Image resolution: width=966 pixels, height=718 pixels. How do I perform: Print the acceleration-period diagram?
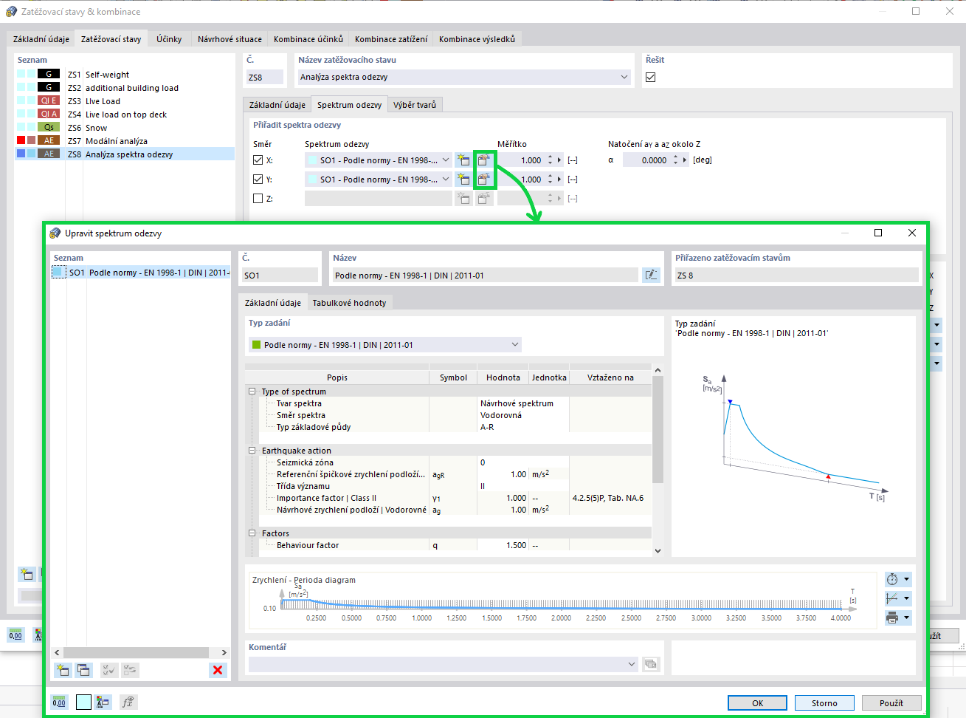(x=893, y=618)
